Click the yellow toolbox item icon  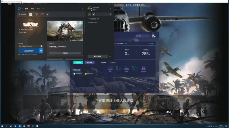point(86,74)
